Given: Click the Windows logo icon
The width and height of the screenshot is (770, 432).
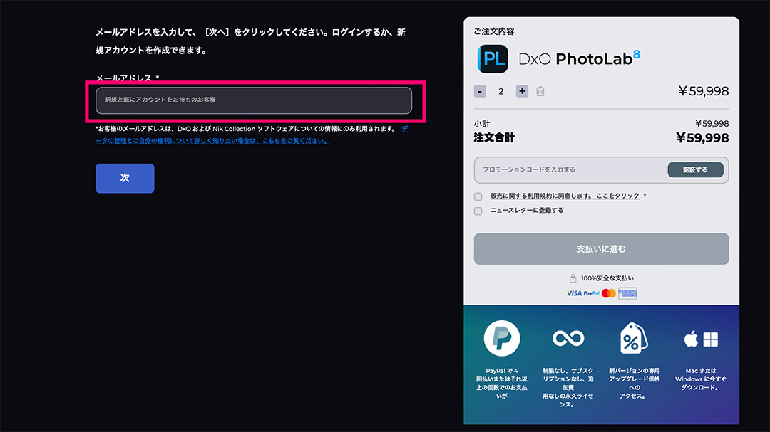Looking at the screenshot, I should tap(711, 339).
